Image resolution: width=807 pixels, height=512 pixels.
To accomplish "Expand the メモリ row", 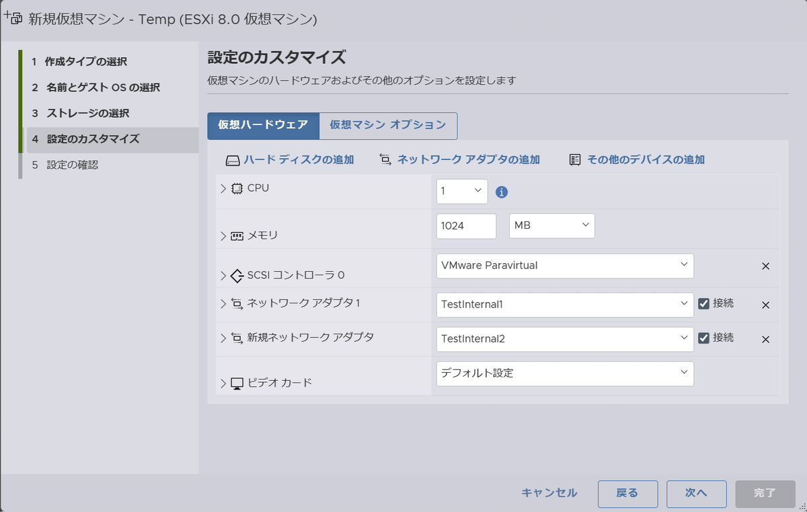I will pos(224,235).
